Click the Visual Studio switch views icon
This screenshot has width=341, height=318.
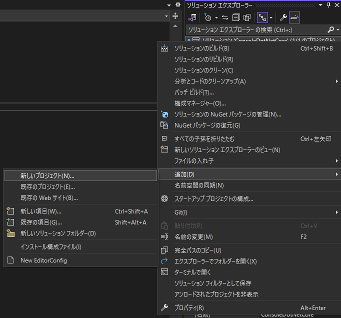click(x=192, y=17)
